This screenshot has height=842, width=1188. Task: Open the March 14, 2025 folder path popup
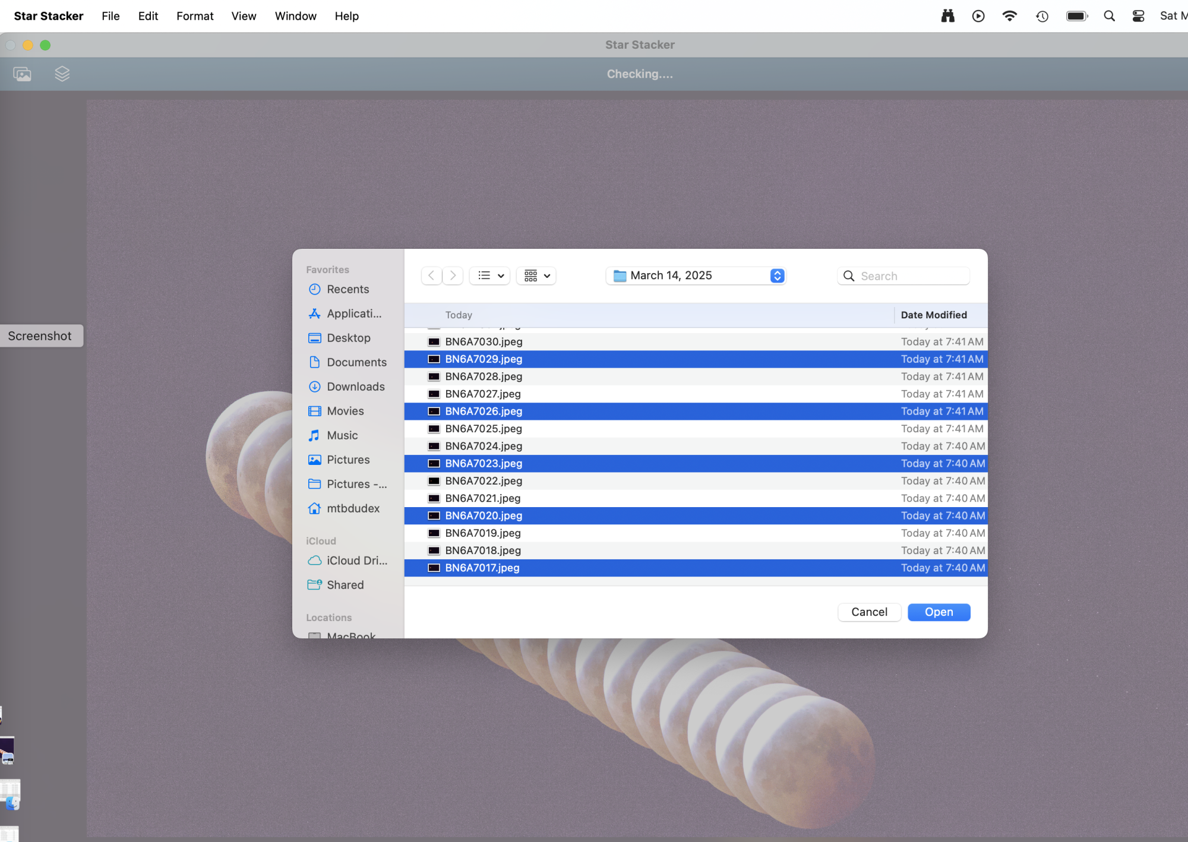[x=697, y=276]
